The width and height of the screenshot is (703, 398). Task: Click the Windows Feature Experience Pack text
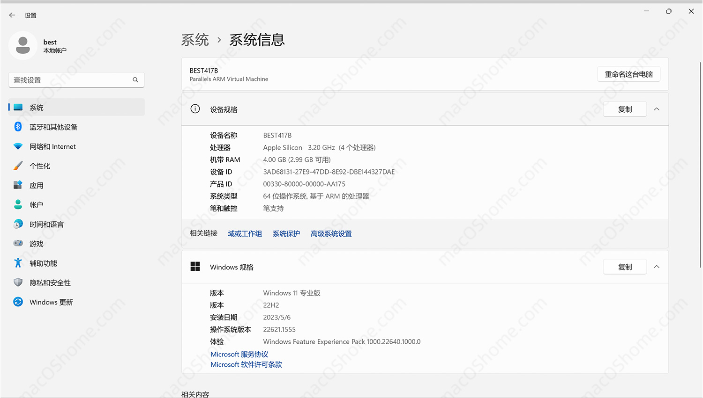pyautogui.click(x=342, y=341)
